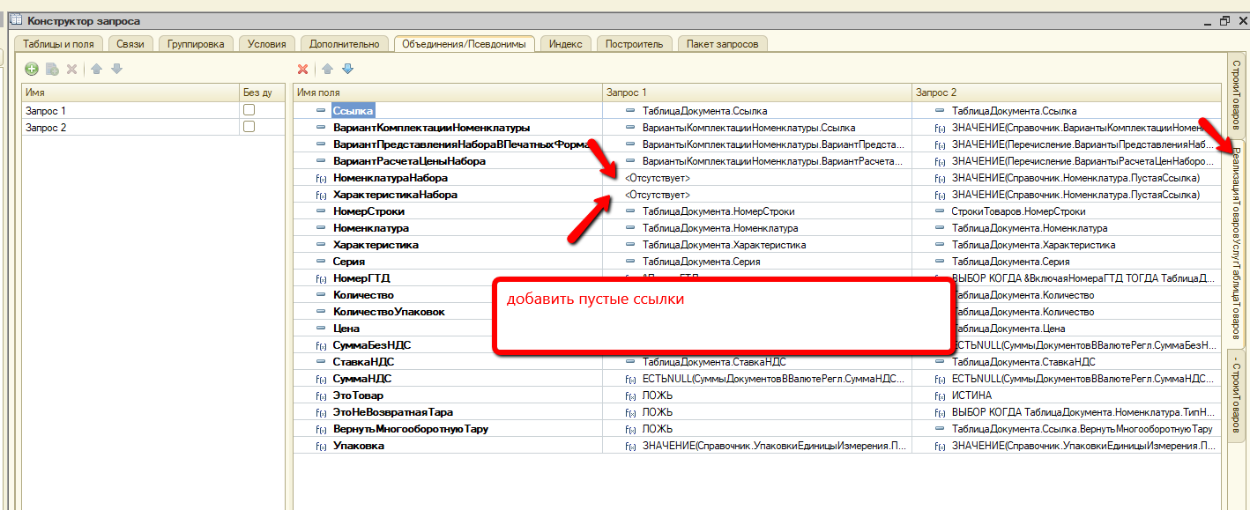Switch to the Построитель tab
1250x510 pixels.
pyautogui.click(x=636, y=43)
